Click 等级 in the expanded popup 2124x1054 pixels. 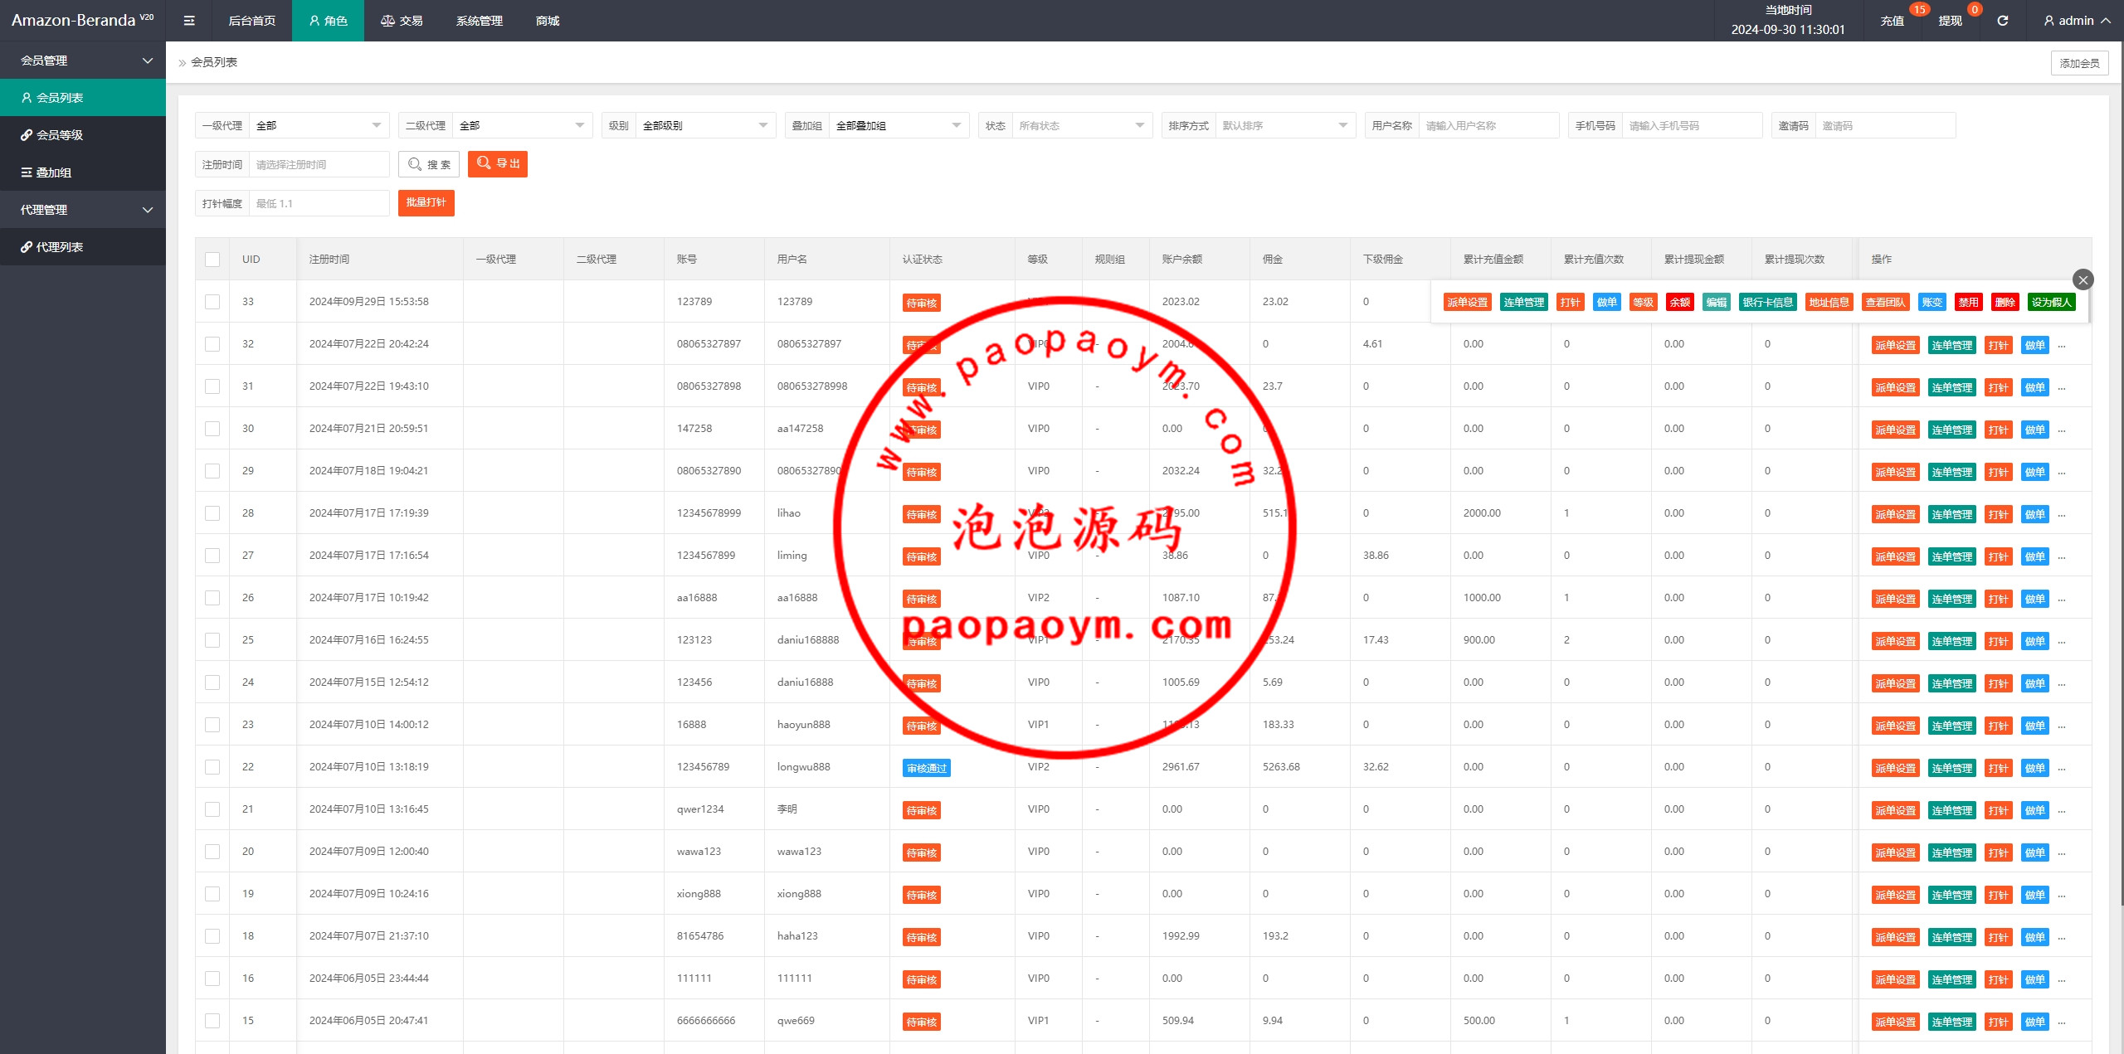click(x=1643, y=303)
